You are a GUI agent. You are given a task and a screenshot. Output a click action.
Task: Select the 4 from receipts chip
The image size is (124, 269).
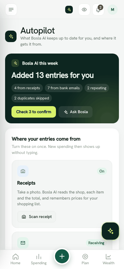[27, 88]
